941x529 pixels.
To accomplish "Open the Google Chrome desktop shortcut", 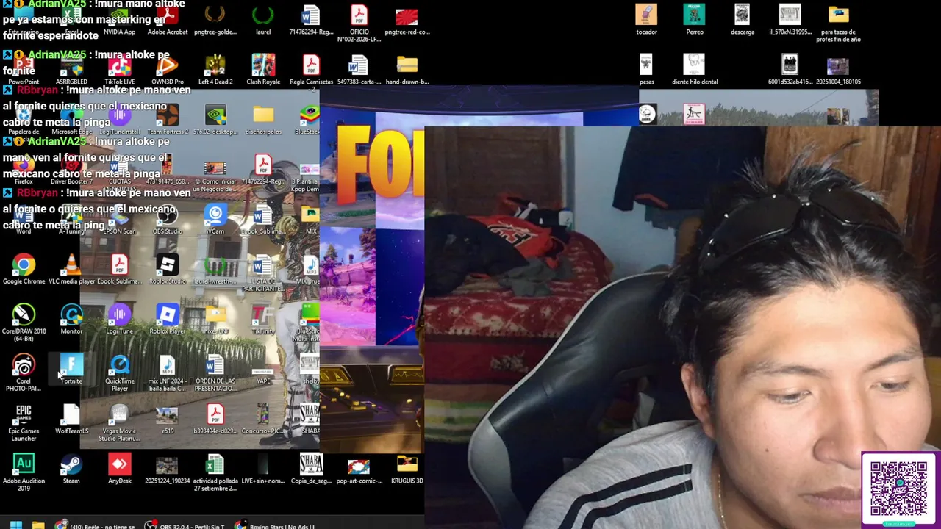I will (x=24, y=270).
